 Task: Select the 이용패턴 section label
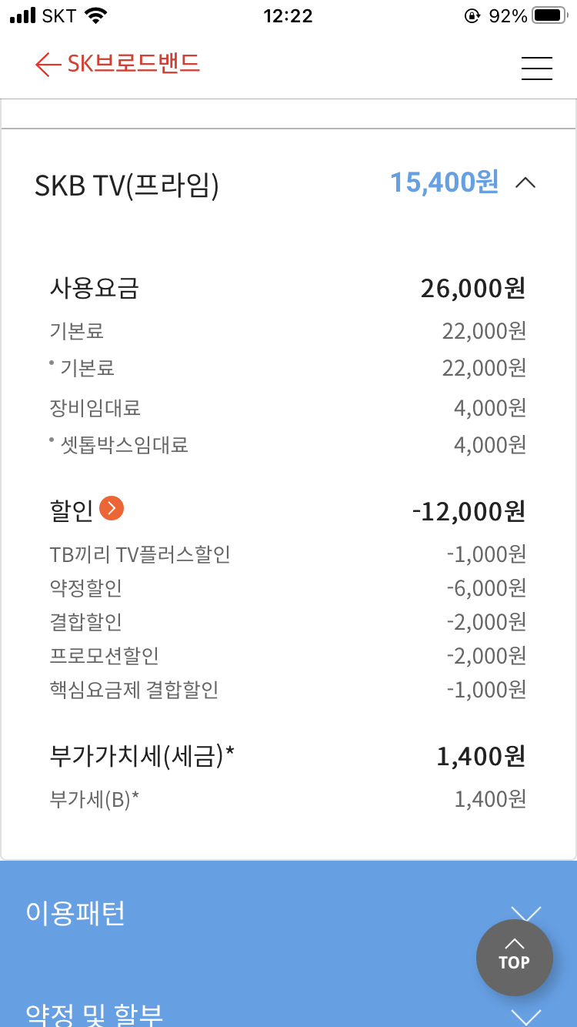[x=75, y=913]
